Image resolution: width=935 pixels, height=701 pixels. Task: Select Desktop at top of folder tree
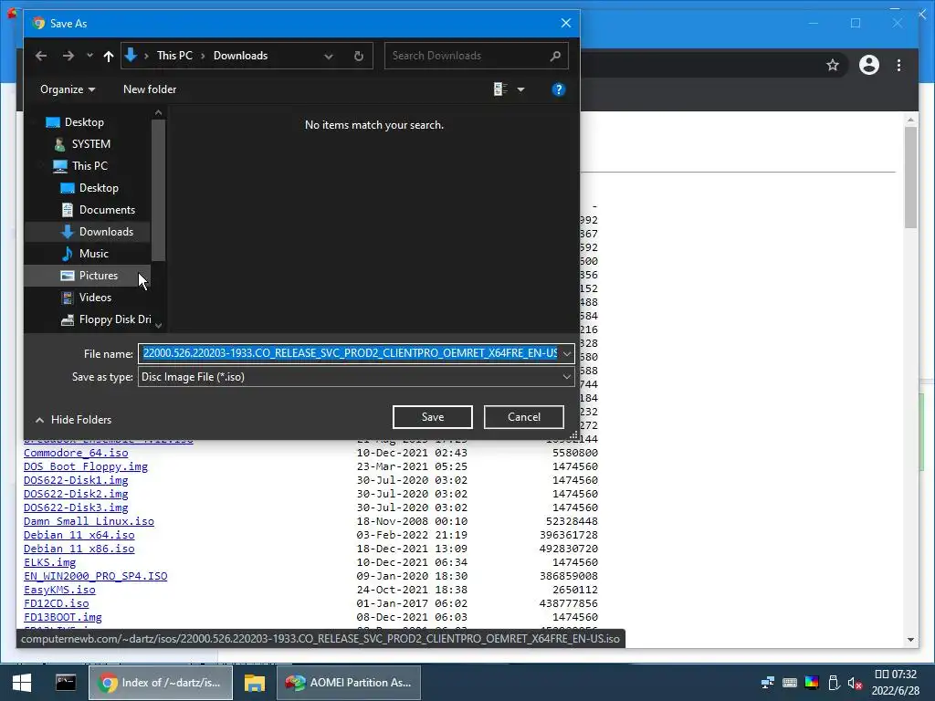pyautogui.click(x=84, y=122)
